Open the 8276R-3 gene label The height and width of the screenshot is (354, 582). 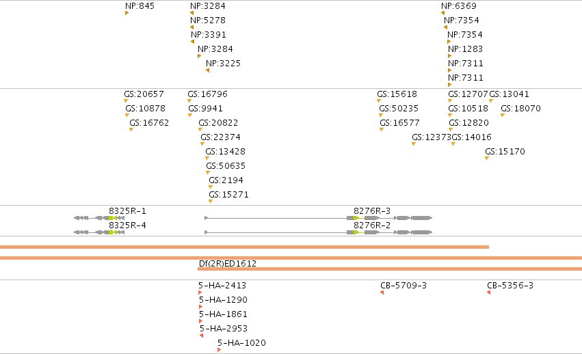(x=372, y=211)
